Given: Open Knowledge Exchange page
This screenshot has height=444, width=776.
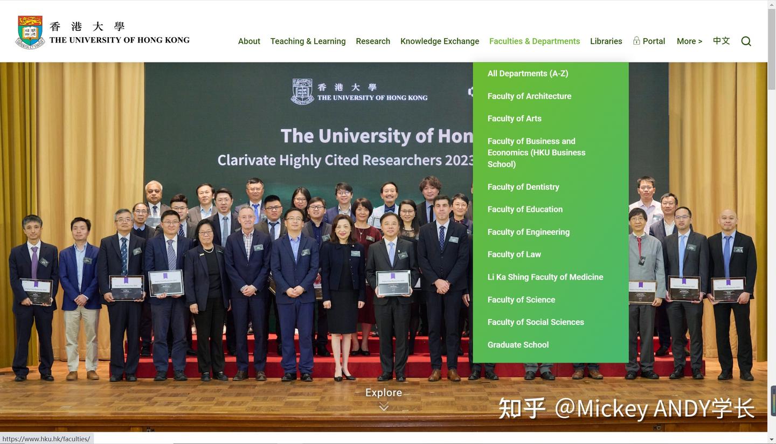Looking at the screenshot, I should (440, 41).
